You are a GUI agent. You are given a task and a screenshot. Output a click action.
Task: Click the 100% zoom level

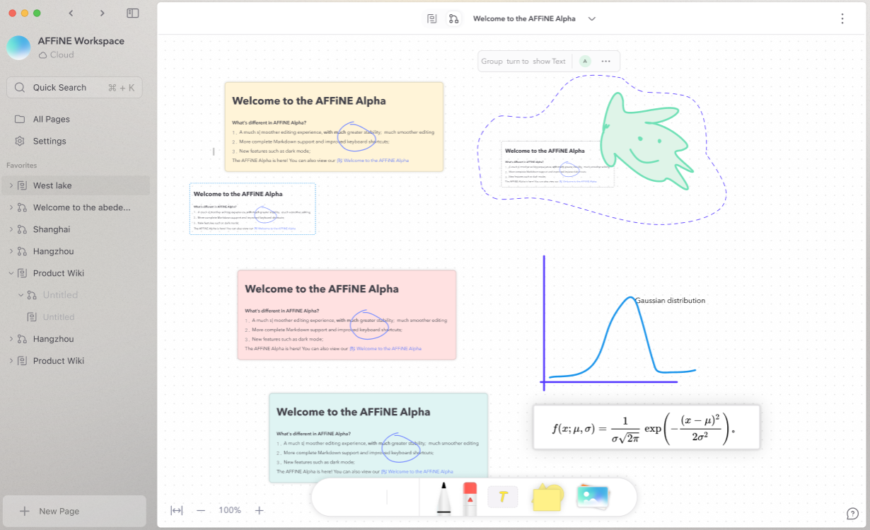(x=230, y=510)
